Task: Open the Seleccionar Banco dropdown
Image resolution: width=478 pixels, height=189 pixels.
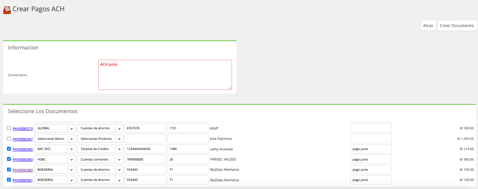Action: [x=55, y=138]
